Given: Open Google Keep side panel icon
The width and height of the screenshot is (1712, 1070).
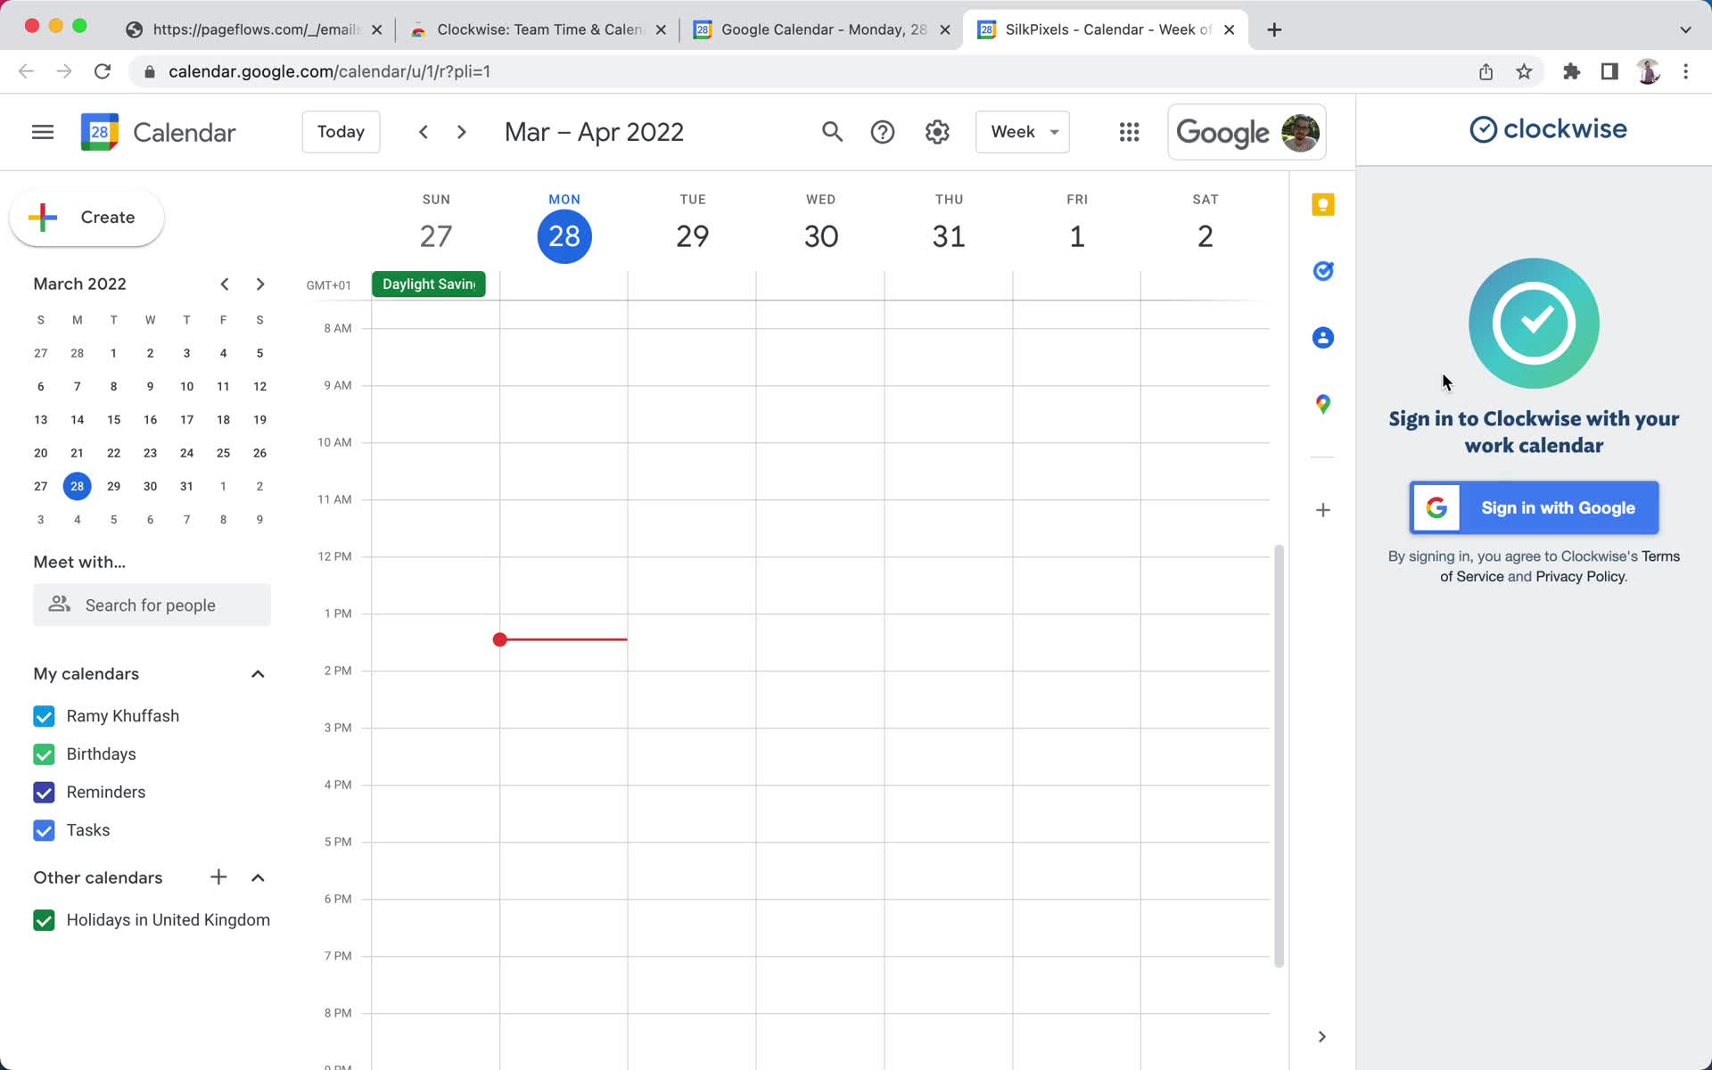Looking at the screenshot, I should (1323, 205).
